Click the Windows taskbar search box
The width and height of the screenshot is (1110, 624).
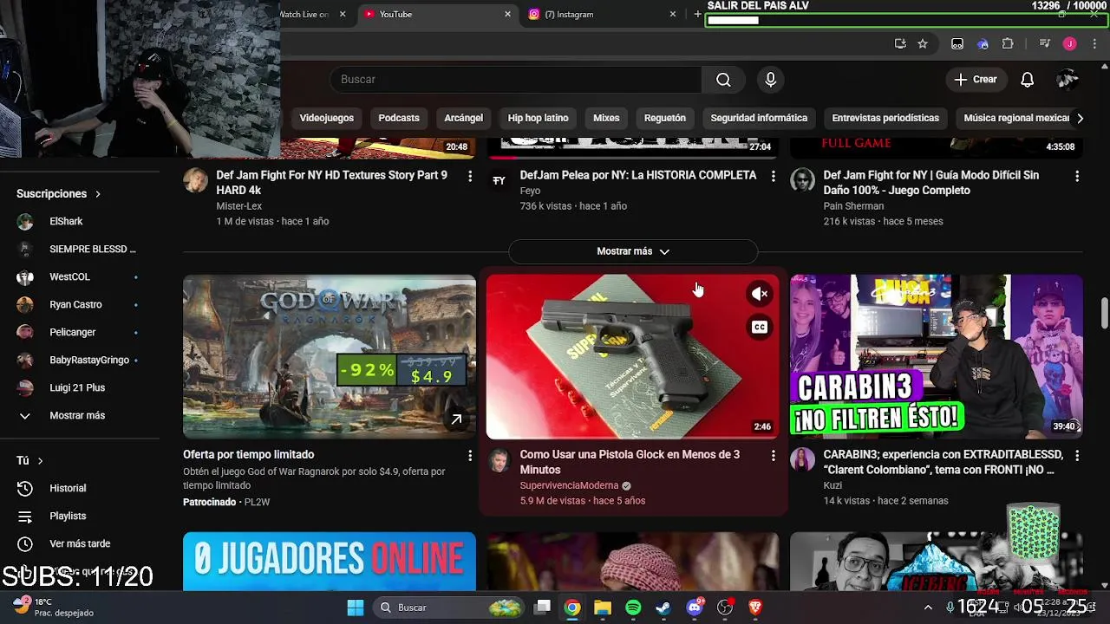[447, 608]
